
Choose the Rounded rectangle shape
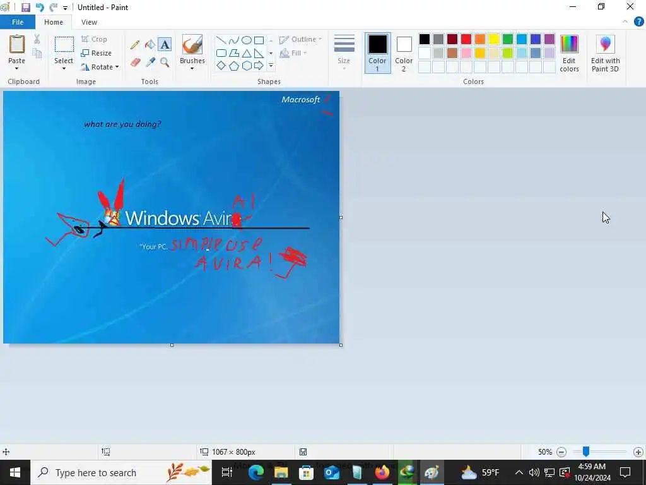[221, 53]
